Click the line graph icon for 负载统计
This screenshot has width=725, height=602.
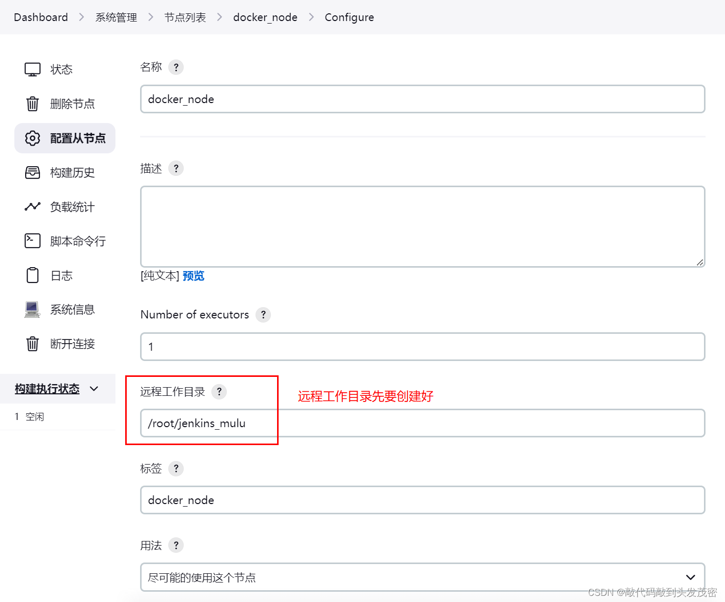point(32,207)
